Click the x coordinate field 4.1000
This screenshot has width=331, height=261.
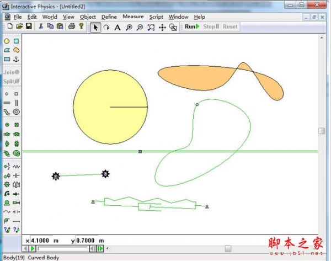(41, 241)
